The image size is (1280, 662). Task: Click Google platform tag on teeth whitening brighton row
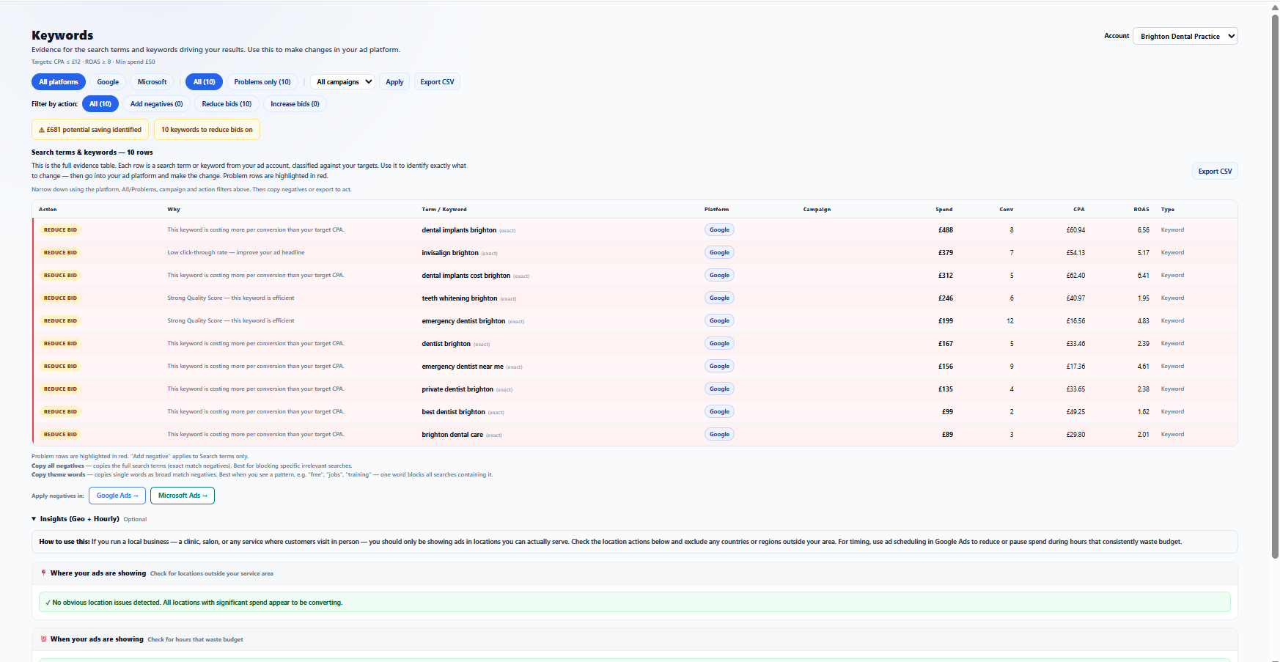[x=719, y=298]
